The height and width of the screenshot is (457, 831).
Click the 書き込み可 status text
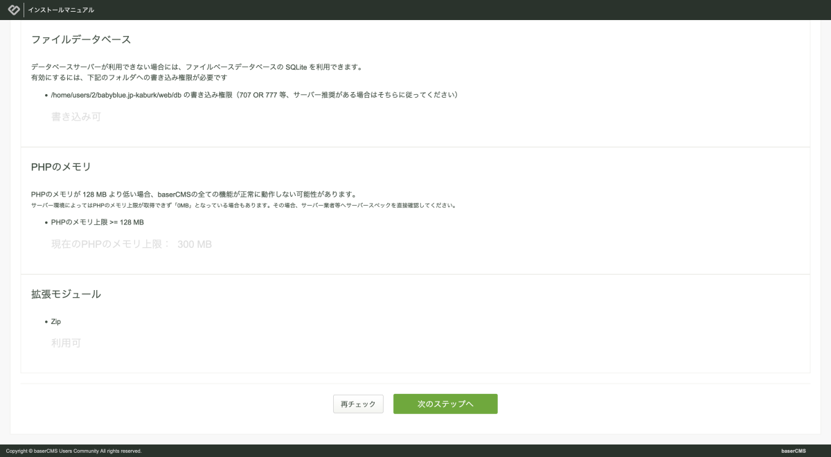(x=76, y=117)
